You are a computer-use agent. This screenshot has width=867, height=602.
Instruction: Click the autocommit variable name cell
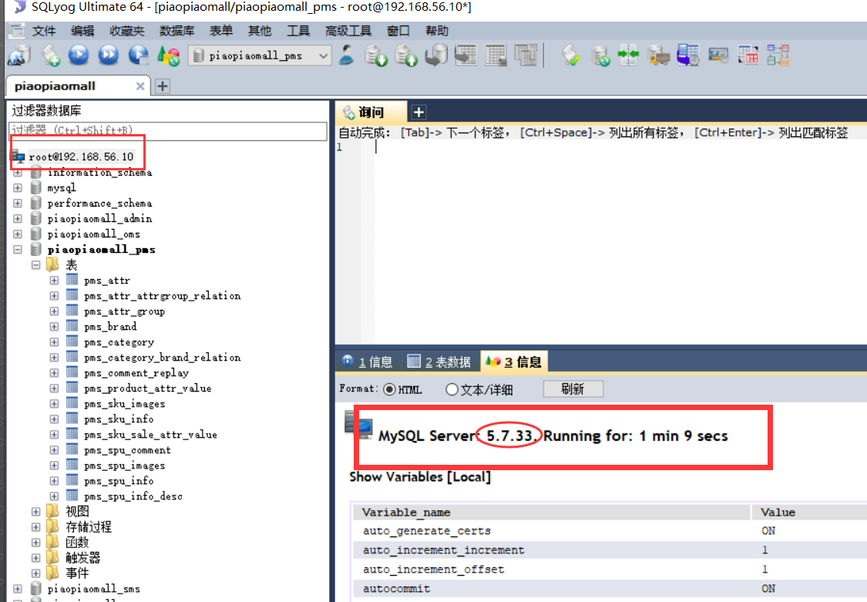click(396, 589)
